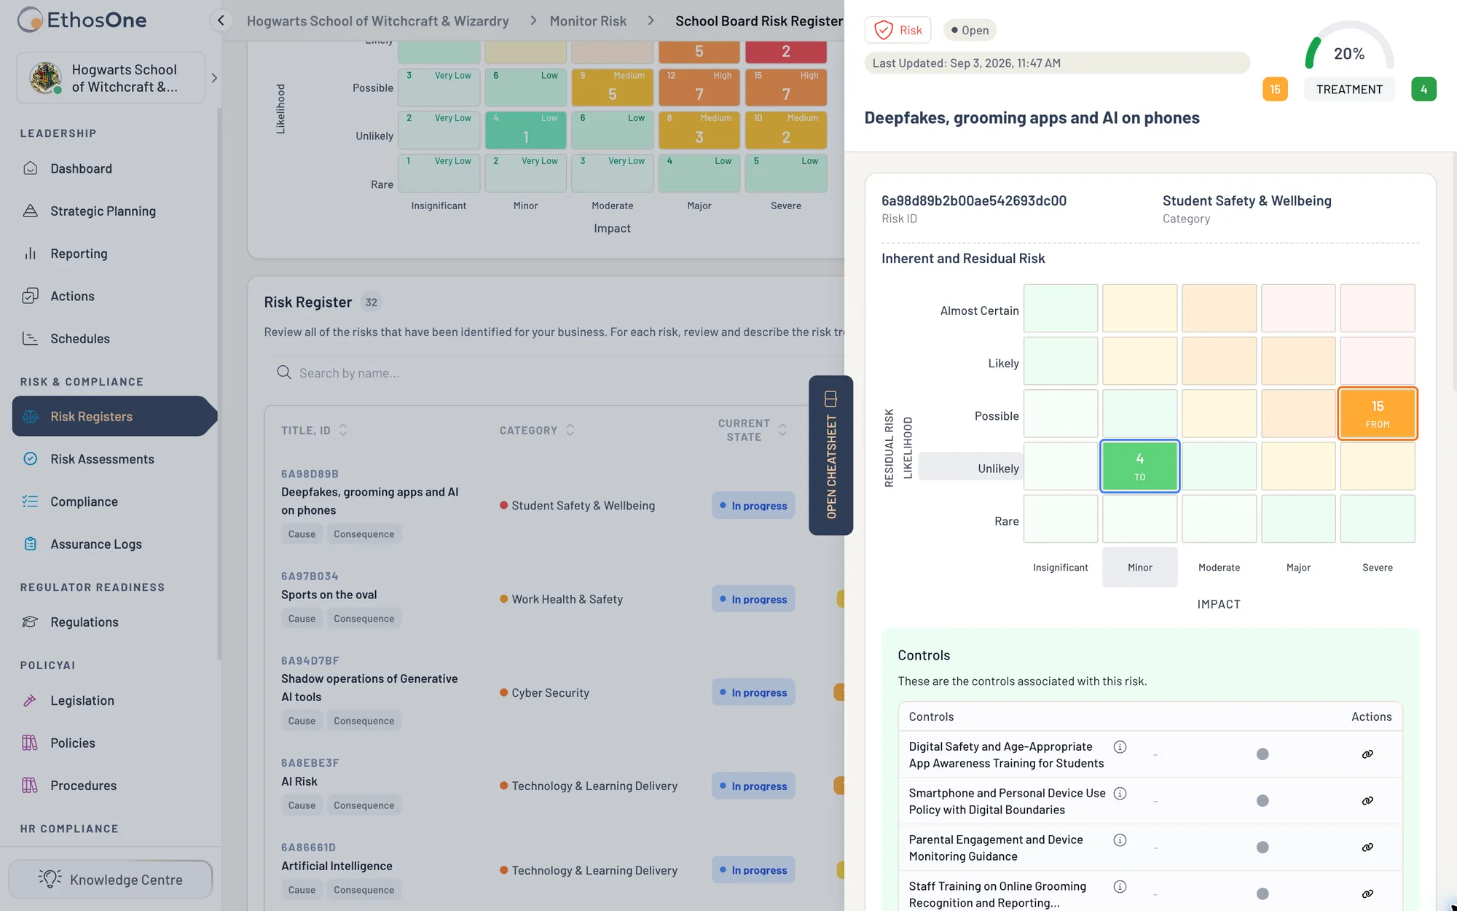Link icon for Smartphone Device Use Policy

tap(1367, 801)
